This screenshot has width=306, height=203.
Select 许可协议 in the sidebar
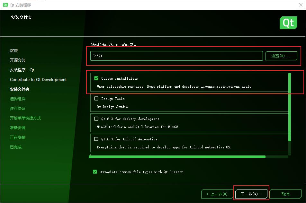pos(16,108)
